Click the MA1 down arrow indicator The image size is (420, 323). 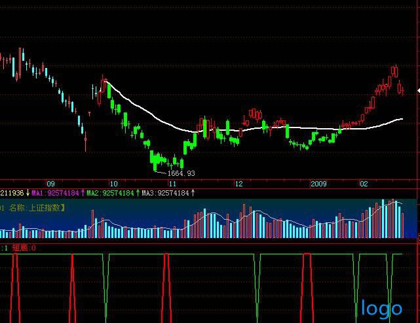[28, 194]
